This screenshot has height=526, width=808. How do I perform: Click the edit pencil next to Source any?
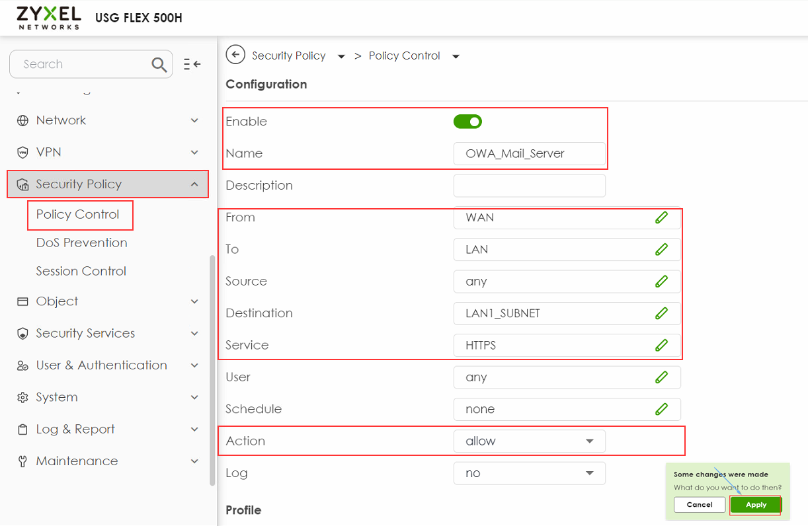pos(662,281)
